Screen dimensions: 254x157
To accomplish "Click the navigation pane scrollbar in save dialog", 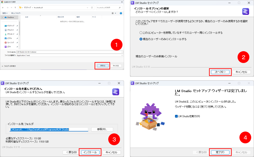I will [x=20, y=28].
